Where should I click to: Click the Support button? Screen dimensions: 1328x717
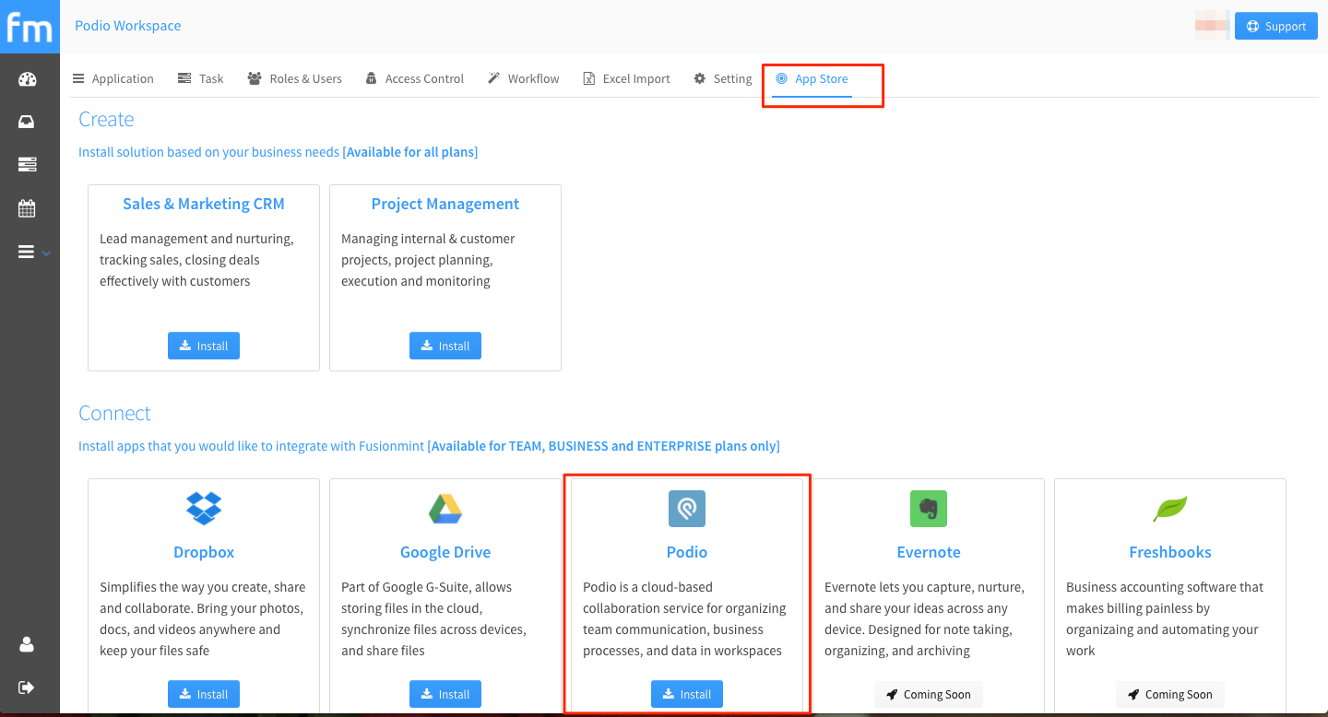coord(1276,26)
